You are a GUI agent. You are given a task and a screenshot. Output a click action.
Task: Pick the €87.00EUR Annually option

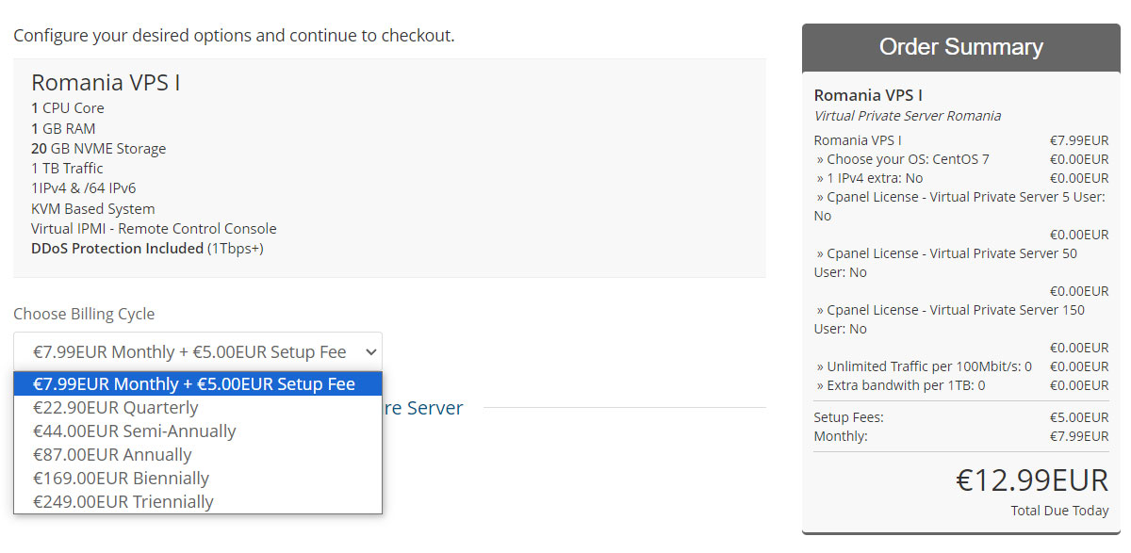point(198,454)
